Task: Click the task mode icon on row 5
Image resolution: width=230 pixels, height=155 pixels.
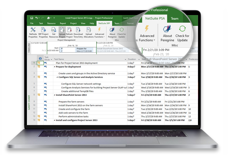Action: (45, 84)
